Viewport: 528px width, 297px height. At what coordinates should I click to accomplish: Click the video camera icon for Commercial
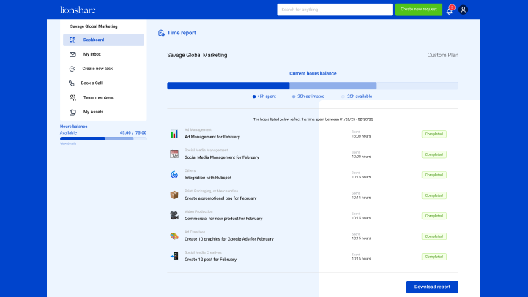pyautogui.click(x=174, y=216)
